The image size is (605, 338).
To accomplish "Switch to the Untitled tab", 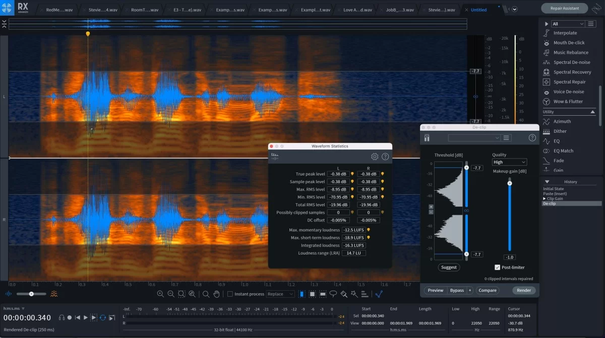I will 478,10.
